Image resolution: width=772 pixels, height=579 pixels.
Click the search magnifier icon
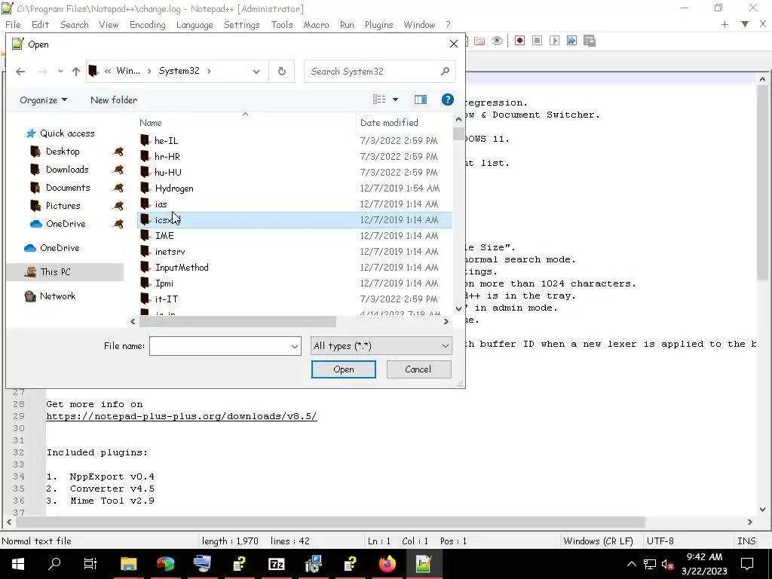445,72
